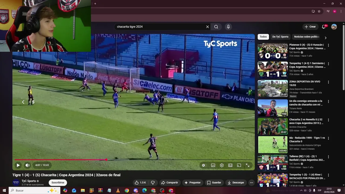Open a new browser tab

click(x=95, y=4)
